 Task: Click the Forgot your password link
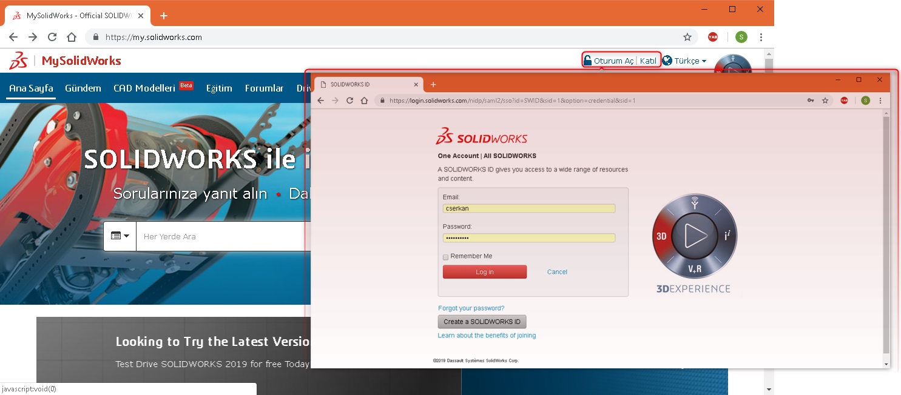click(x=471, y=308)
